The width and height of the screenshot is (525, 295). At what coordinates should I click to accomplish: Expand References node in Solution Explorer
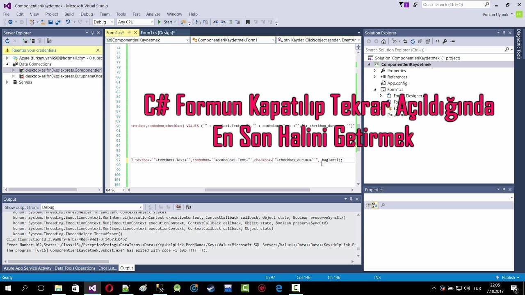click(374, 77)
